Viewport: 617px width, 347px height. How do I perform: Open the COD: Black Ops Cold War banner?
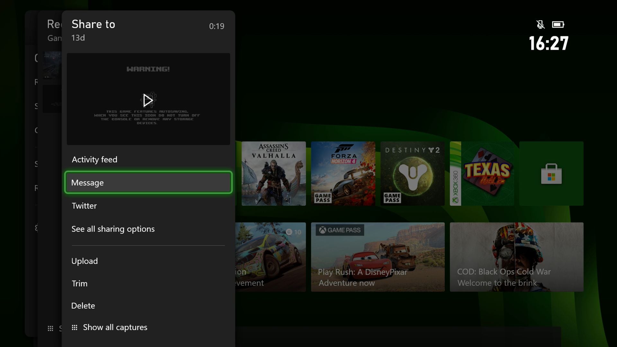pos(516,257)
